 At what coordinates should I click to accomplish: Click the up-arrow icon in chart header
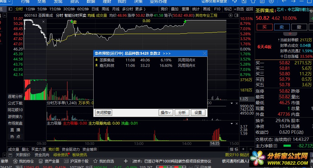pos(231,15)
